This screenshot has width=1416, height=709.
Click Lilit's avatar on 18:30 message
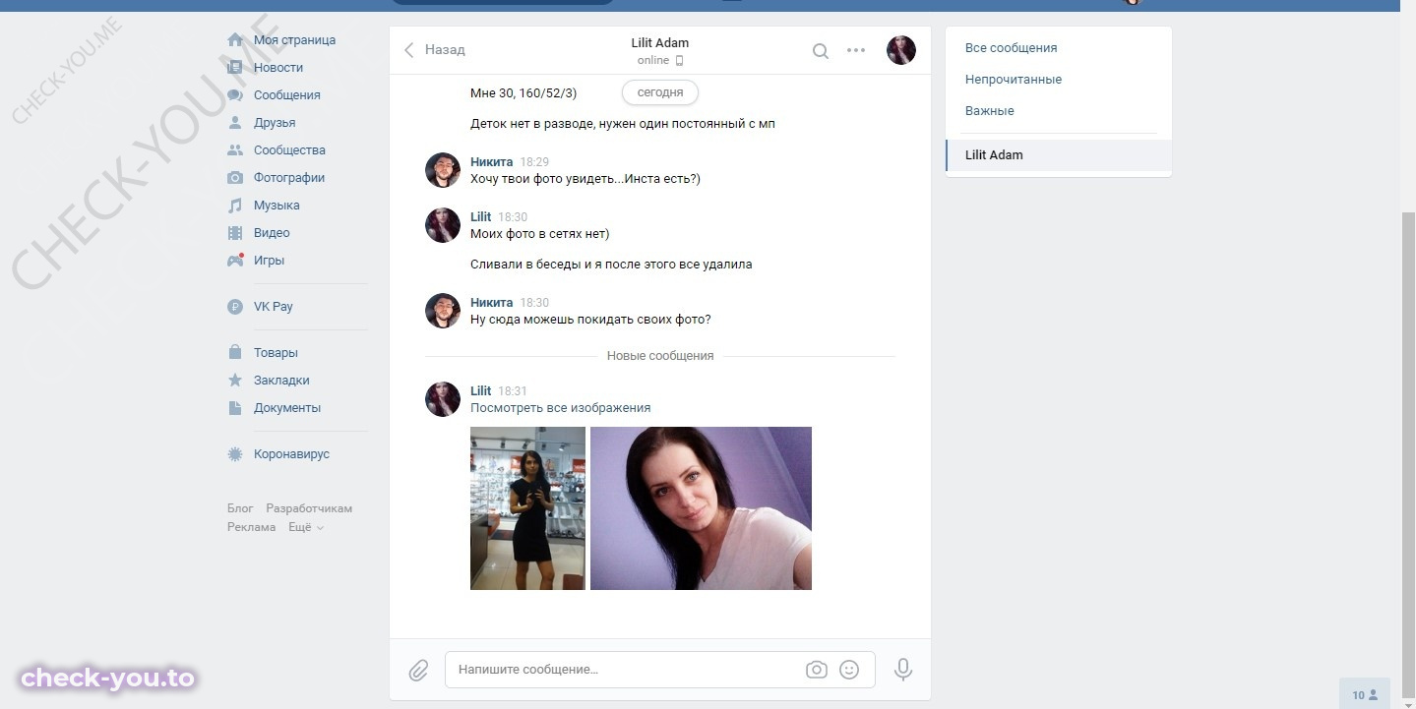(443, 225)
